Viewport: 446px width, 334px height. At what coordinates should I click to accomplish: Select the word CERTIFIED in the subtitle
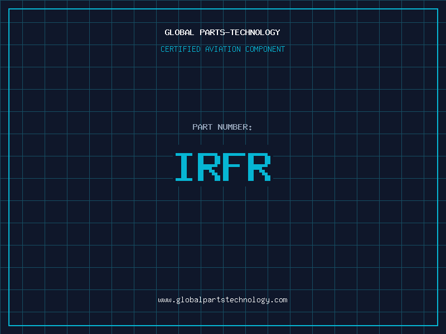(181, 49)
